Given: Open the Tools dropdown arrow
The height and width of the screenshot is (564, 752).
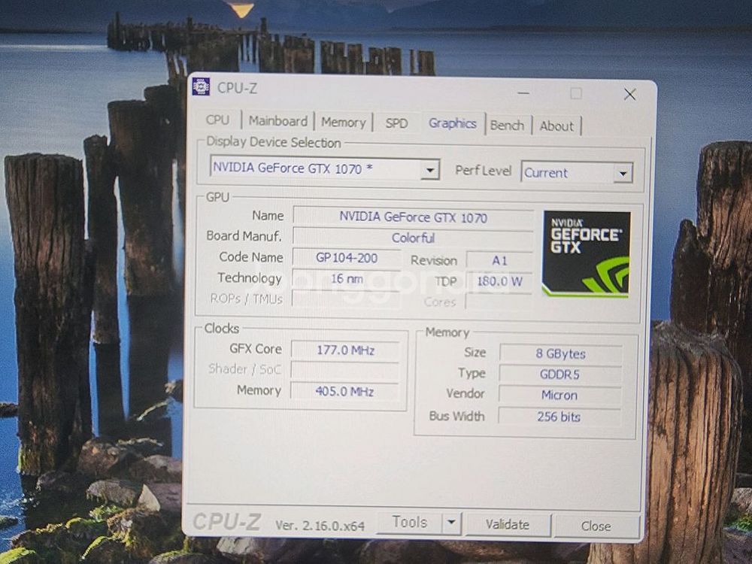Looking at the screenshot, I should click(x=451, y=523).
